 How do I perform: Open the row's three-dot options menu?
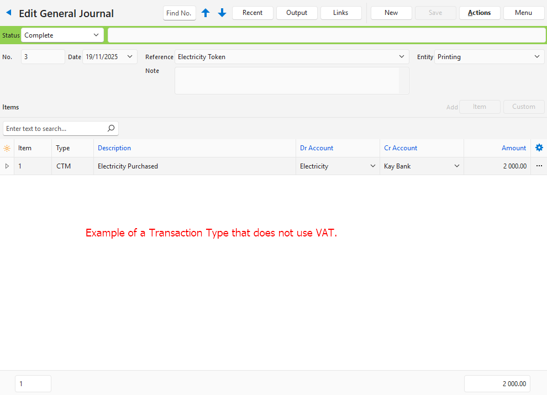pyautogui.click(x=539, y=166)
